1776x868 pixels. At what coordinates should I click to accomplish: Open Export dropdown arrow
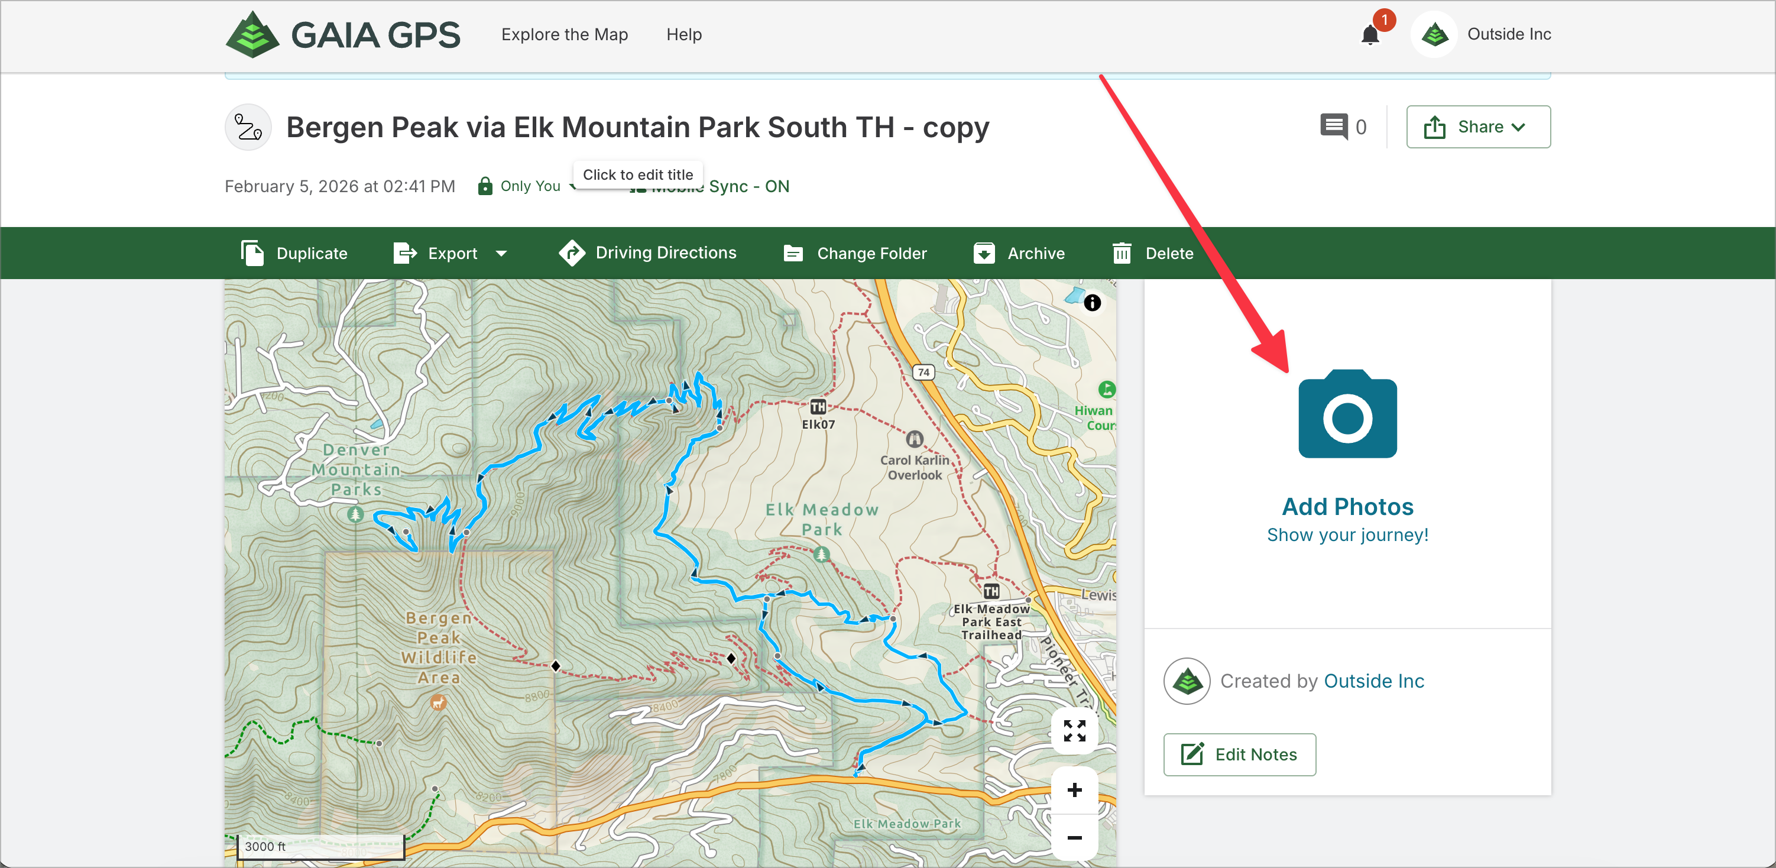502,254
